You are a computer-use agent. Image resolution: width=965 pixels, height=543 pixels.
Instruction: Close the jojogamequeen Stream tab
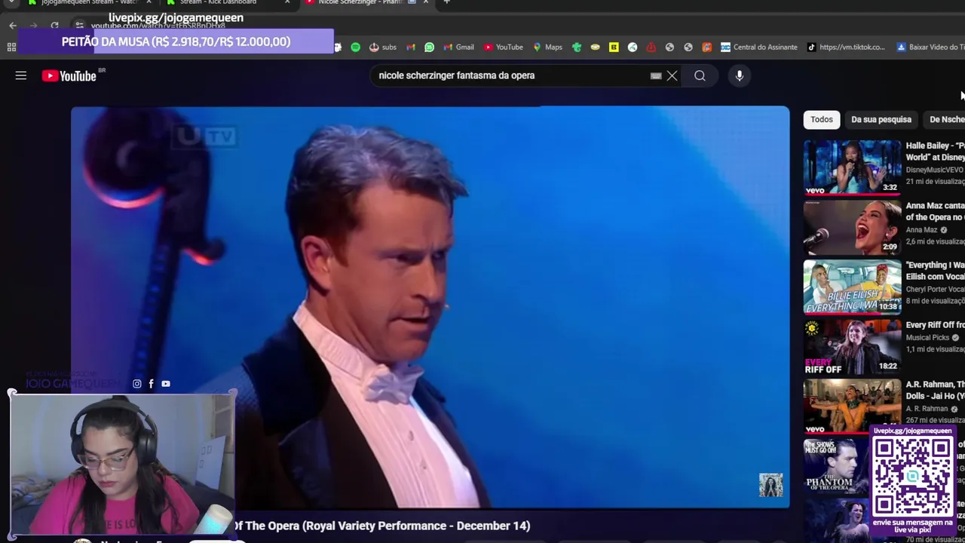149,2
